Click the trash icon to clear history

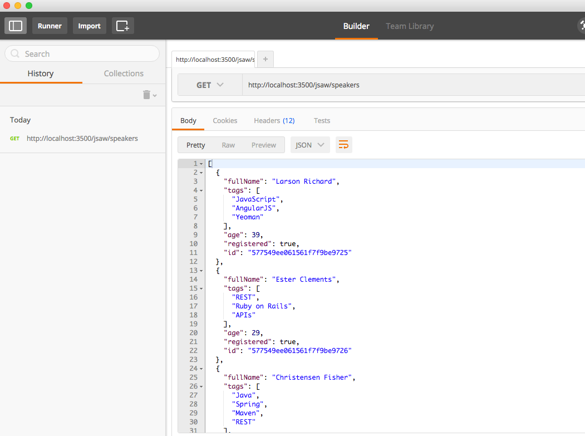pos(146,95)
